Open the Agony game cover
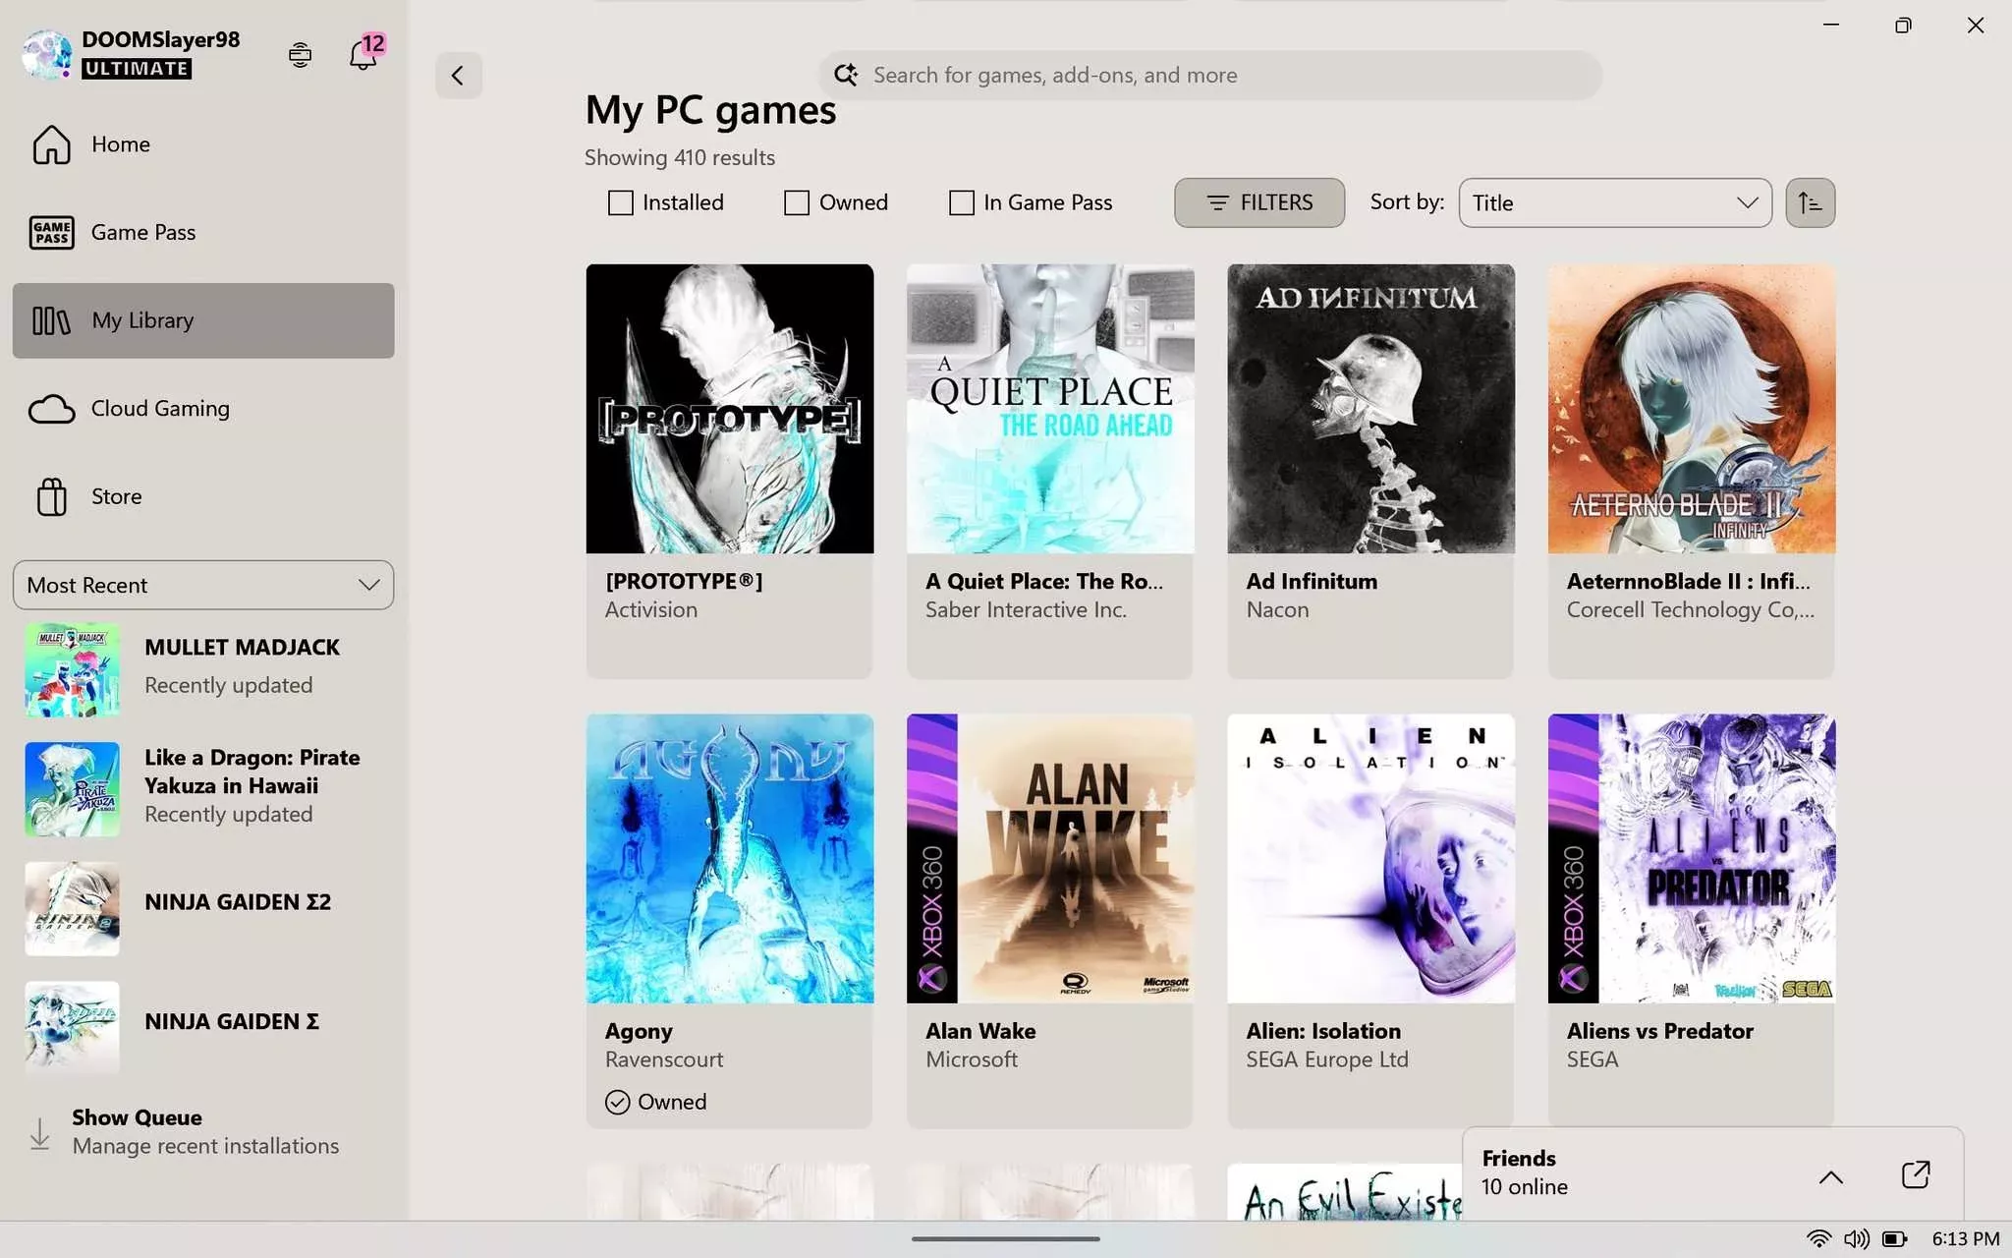The image size is (2012, 1258). pyautogui.click(x=729, y=858)
